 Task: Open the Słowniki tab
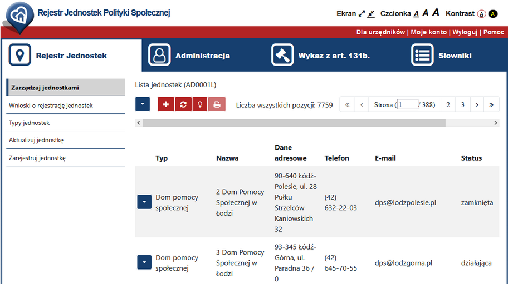tap(455, 56)
